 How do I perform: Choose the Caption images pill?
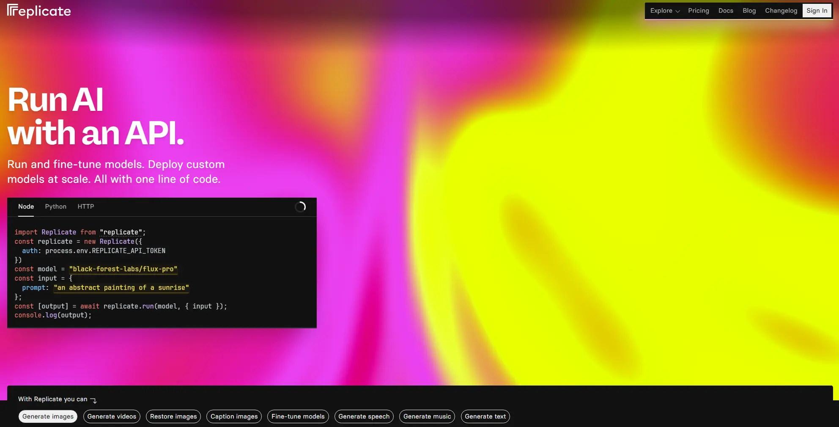[x=234, y=416]
